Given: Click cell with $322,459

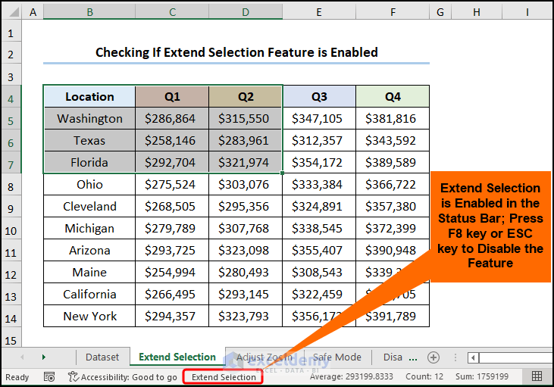Looking at the screenshot, I should tap(319, 294).
